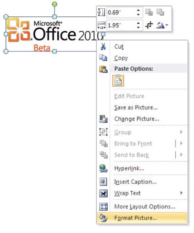The width and height of the screenshot is (194, 233).
Task: Click the Bring Forward icon in mini toolbar
Action: click(x=149, y=12)
